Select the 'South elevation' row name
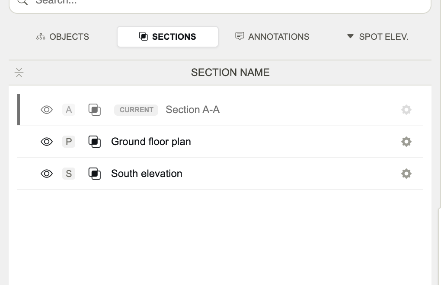Image resolution: width=441 pixels, height=285 pixels. point(147,174)
